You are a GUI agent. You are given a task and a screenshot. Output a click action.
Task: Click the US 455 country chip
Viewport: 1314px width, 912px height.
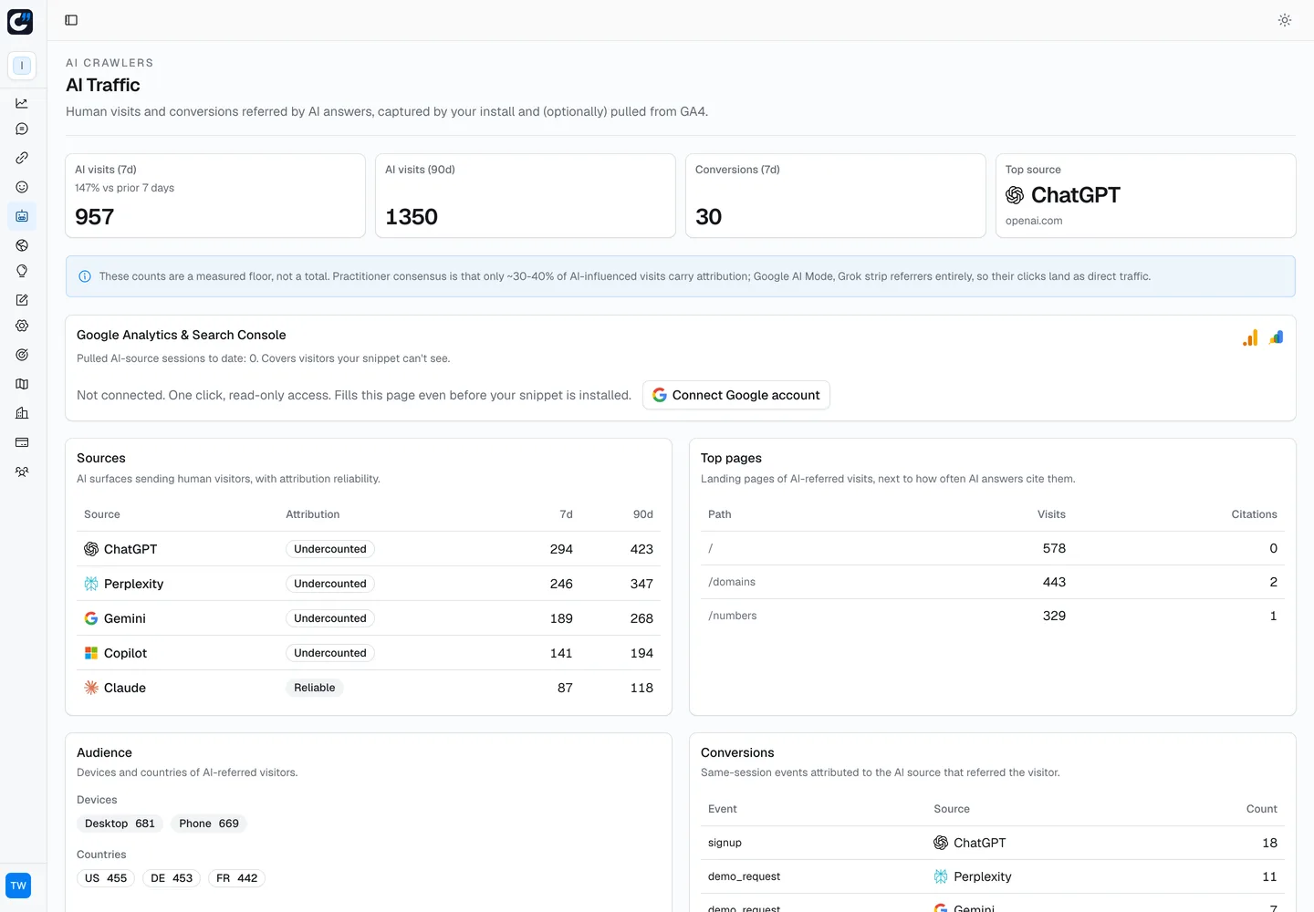click(106, 878)
